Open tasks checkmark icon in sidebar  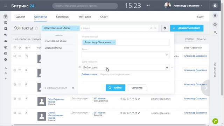point(6,22)
